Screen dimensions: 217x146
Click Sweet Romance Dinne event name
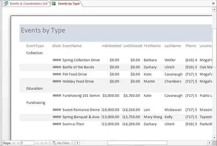pyautogui.click(x=81, y=110)
